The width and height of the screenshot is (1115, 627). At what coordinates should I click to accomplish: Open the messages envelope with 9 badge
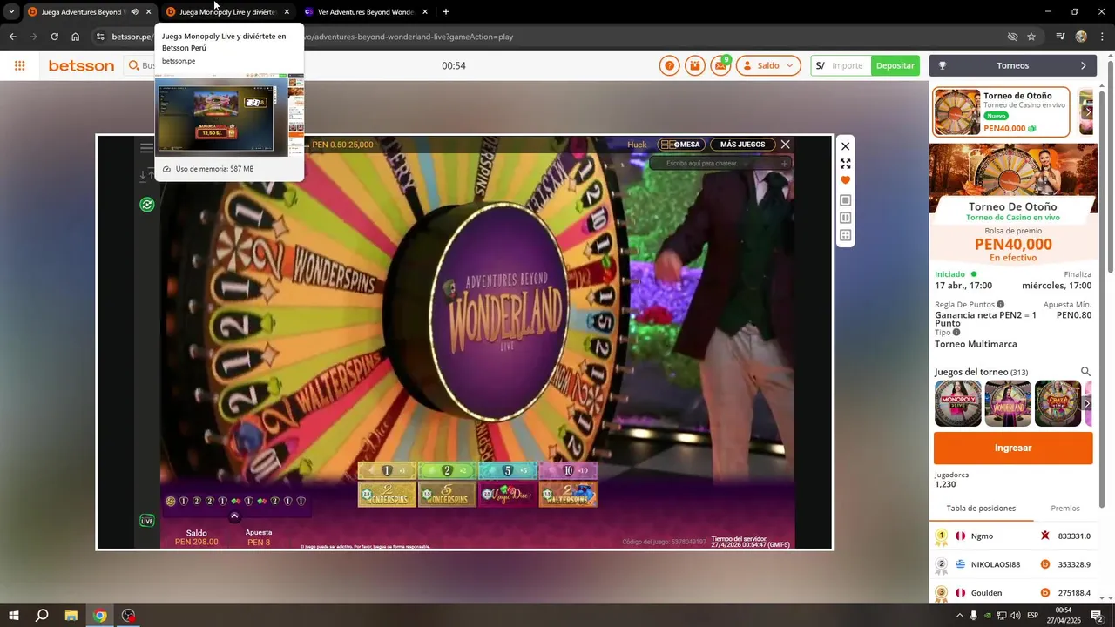720,65
